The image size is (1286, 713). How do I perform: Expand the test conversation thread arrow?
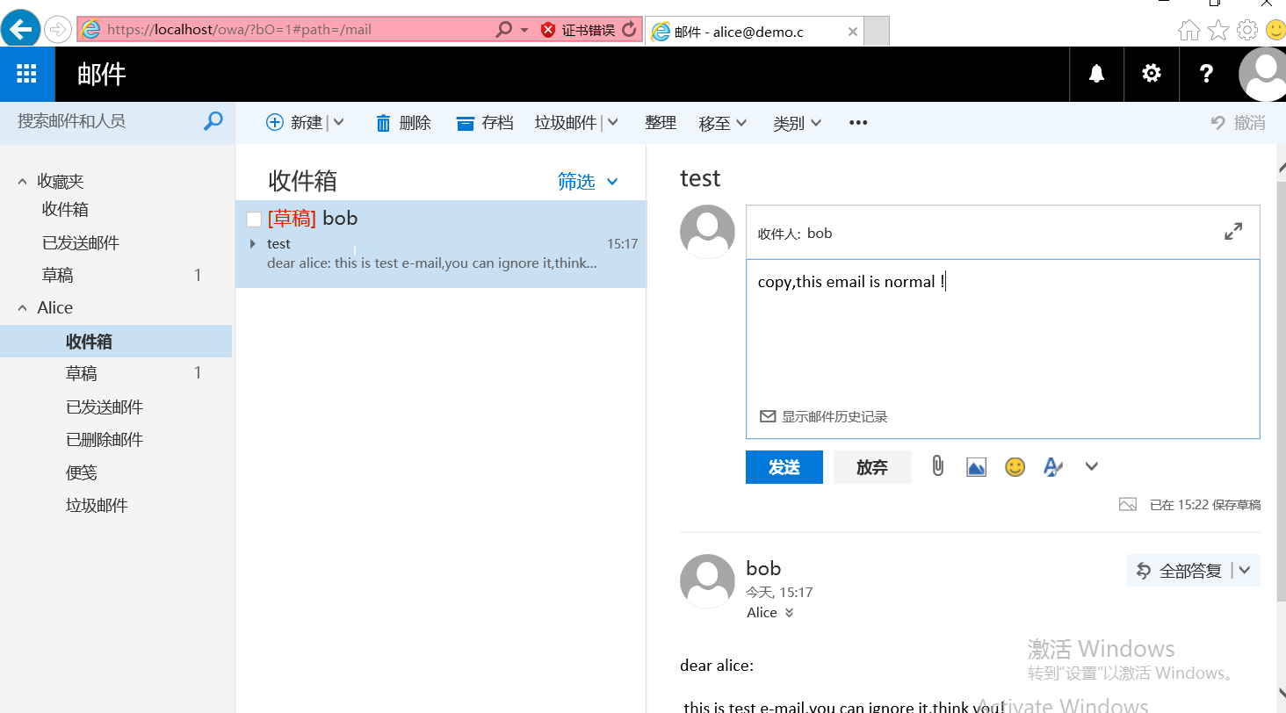[x=253, y=244]
